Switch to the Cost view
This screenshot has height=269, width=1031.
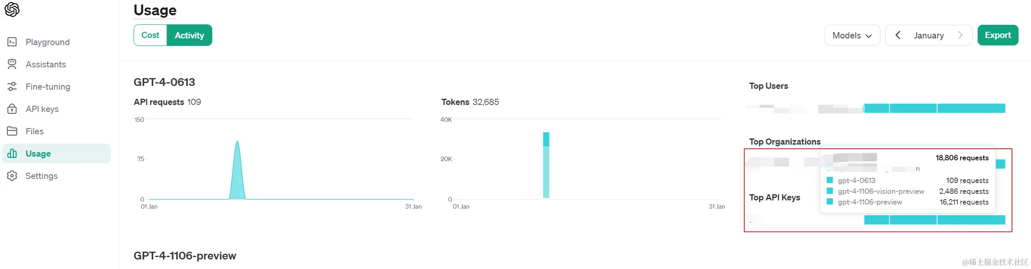click(x=150, y=35)
